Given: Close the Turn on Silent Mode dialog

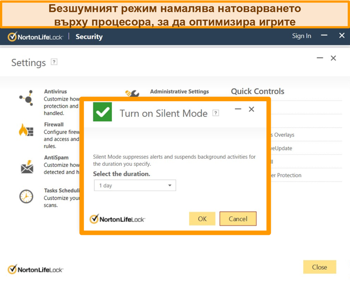Looking at the screenshot, I should pos(251,109).
